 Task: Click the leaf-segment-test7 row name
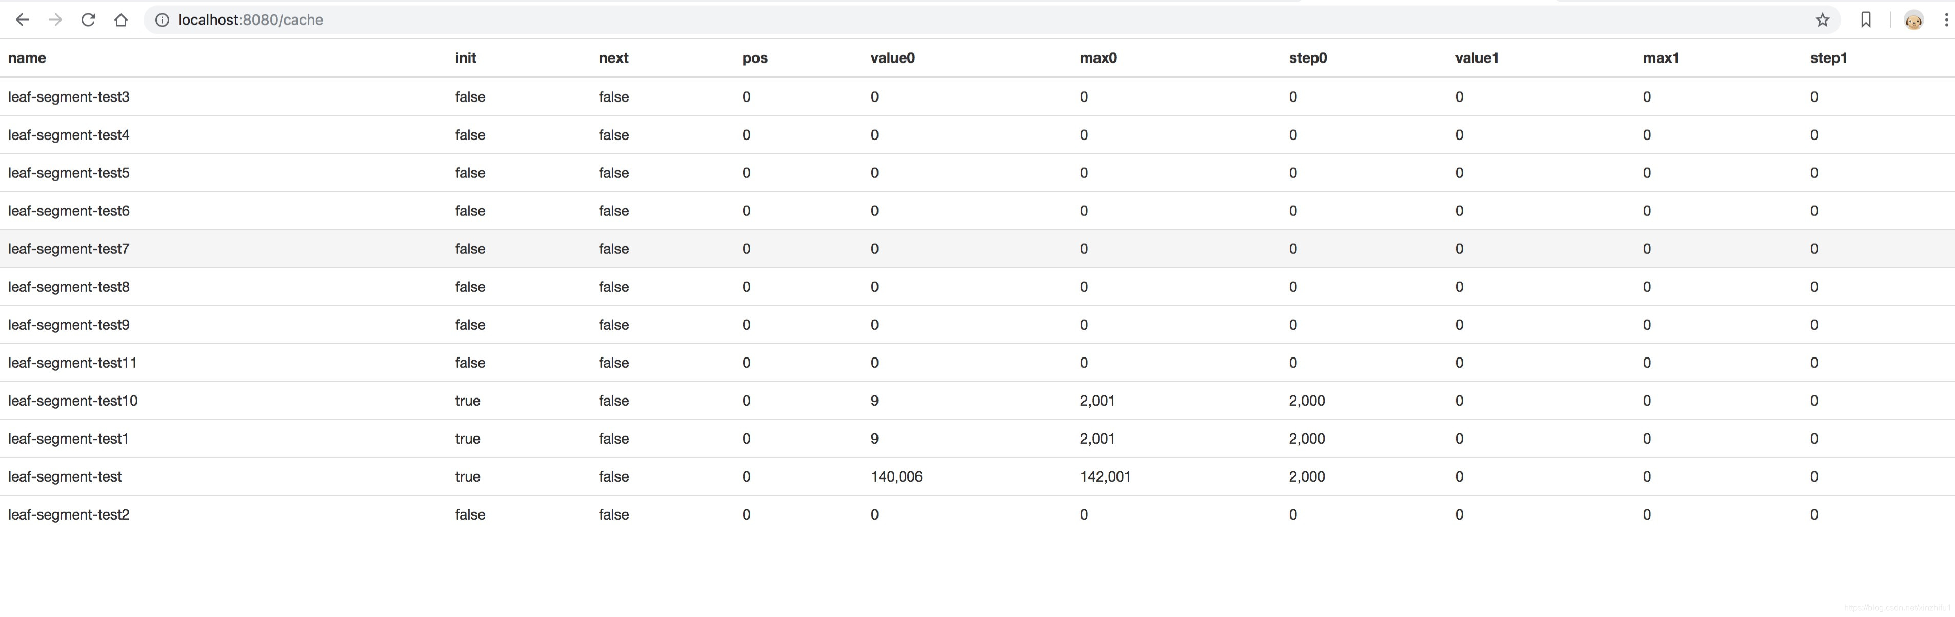coord(69,249)
